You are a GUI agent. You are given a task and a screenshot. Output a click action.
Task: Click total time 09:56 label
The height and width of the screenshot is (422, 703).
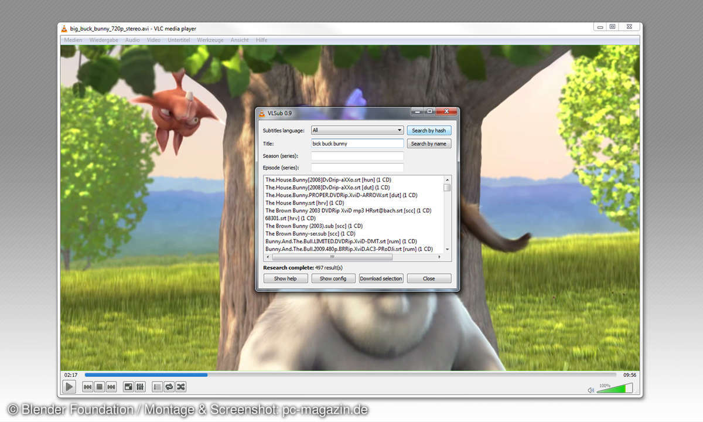click(630, 375)
